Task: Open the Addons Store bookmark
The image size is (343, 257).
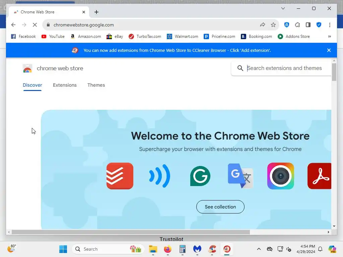Action: [294, 36]
